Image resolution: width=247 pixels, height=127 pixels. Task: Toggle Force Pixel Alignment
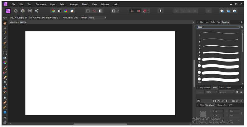pyautogui.click(x=132, y=11)
